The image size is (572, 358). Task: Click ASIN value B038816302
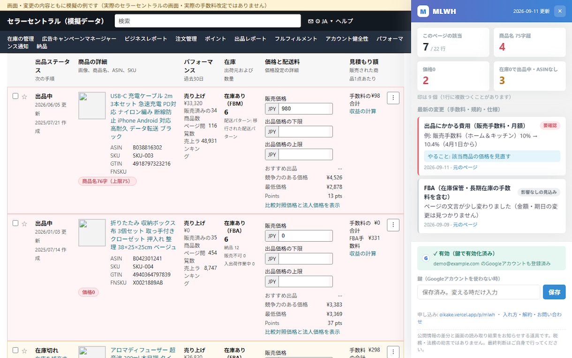pyautogui.click(x=147, y=147)
